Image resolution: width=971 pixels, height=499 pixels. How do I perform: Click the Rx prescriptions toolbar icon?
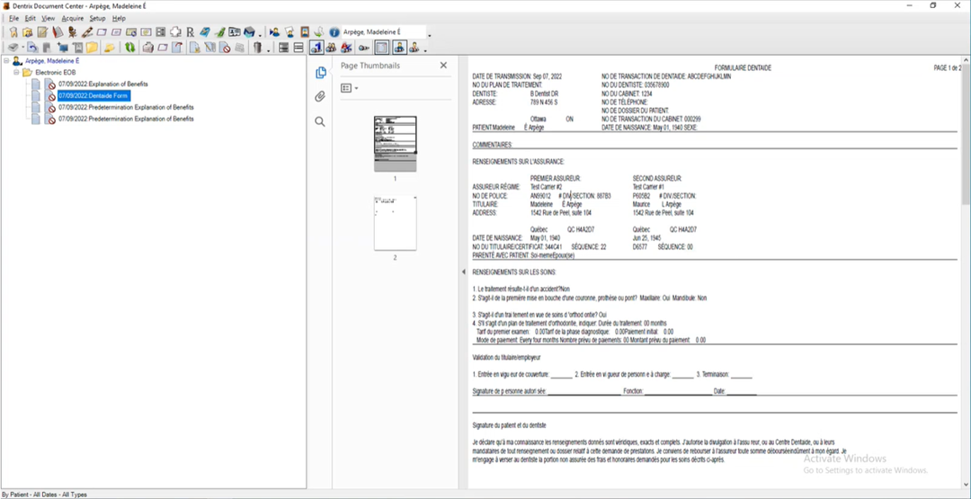click(x=191, y=32)
